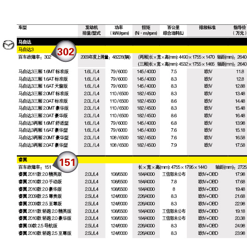Click 欧IV+OBD in 睿翼 2010款 2.0 手动版 row
The width and height of the screenshot is (247, 239).
coord(208,182)
